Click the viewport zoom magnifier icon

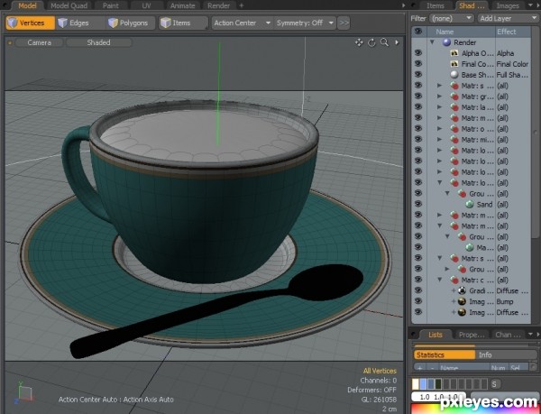(x=384, y=42)
